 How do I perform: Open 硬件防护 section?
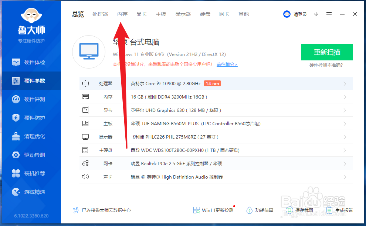(31, 118)
